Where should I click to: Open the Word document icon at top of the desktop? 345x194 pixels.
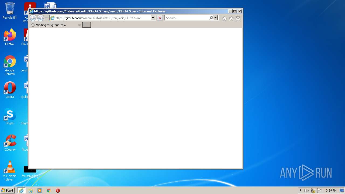point(50,5)
